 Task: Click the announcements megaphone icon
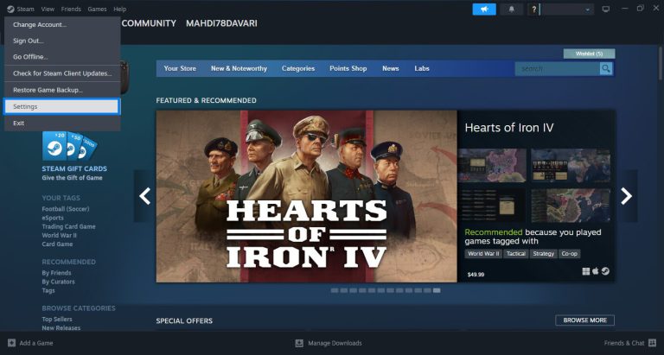tap(484, 9)
